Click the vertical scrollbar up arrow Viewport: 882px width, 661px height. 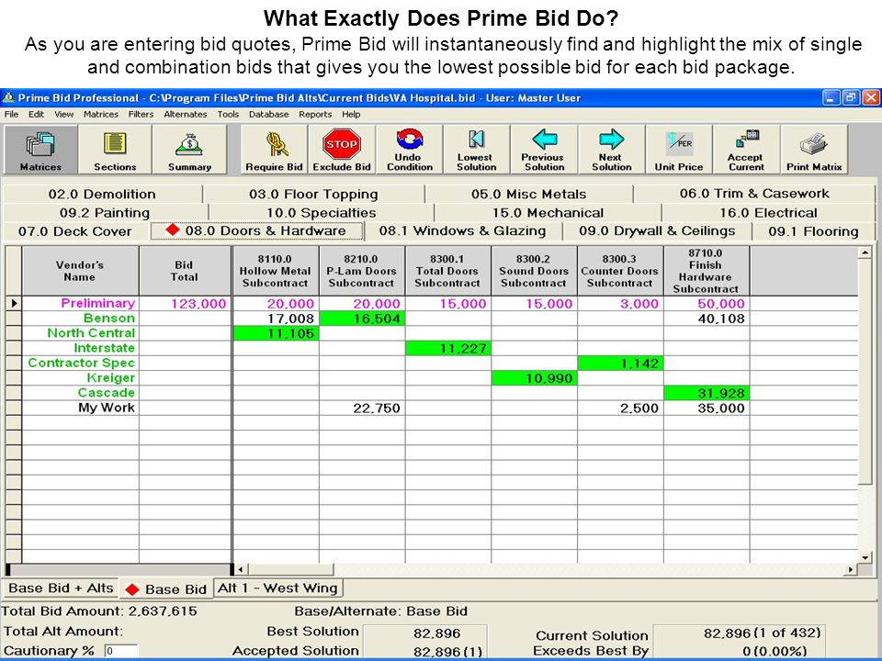click(865, 253)
